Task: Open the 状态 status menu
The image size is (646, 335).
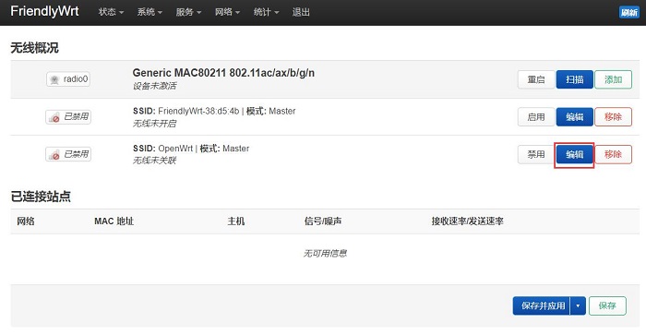Action: tap(111, 12)
